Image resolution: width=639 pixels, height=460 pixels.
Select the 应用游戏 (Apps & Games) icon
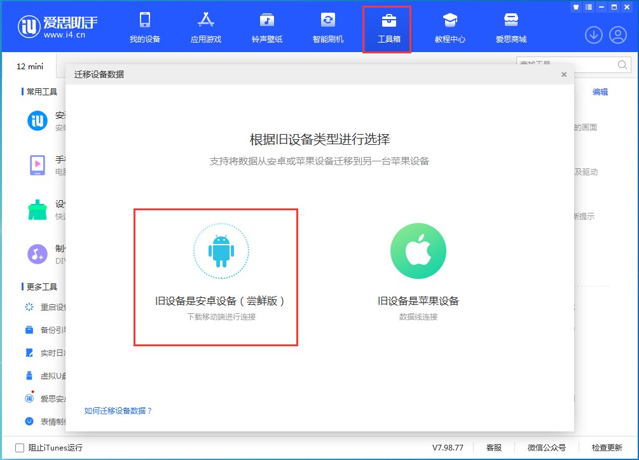205,28
